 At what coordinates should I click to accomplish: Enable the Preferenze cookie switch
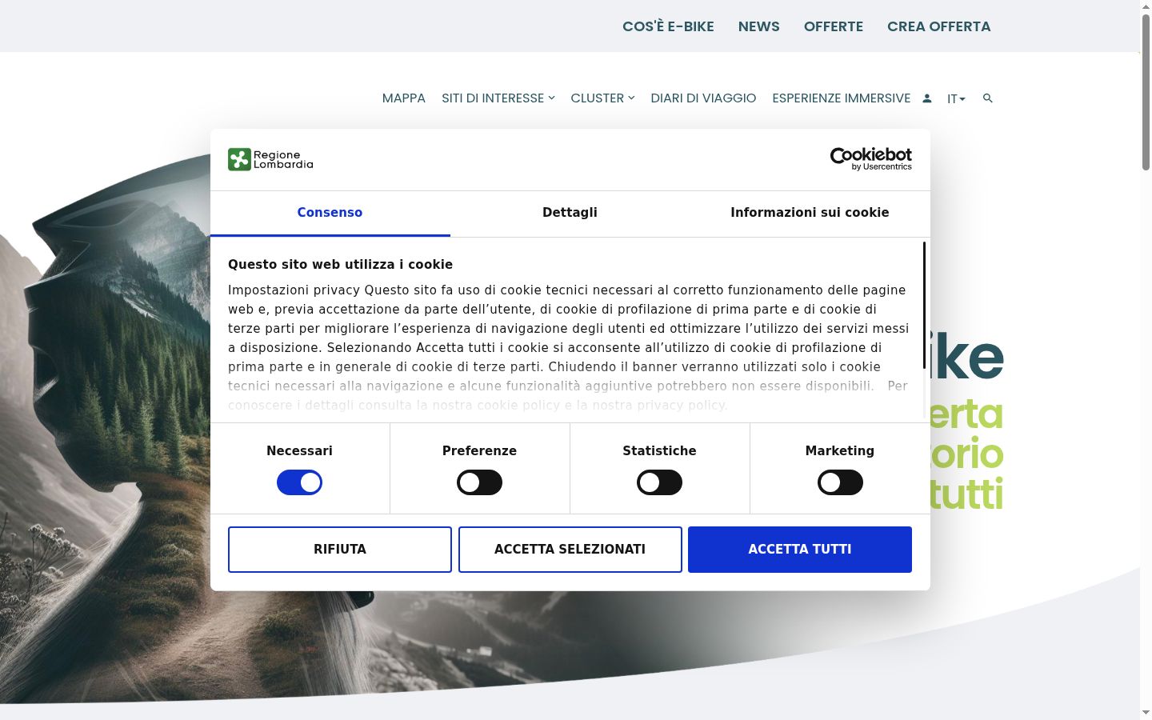coord(479,482)
